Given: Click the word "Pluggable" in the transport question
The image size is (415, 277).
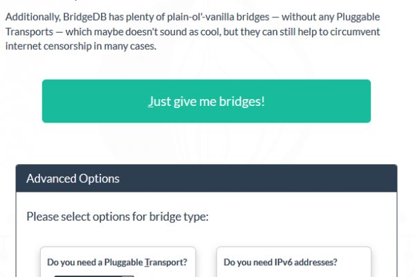Looking at the screenshot, I should pos(120,262).
